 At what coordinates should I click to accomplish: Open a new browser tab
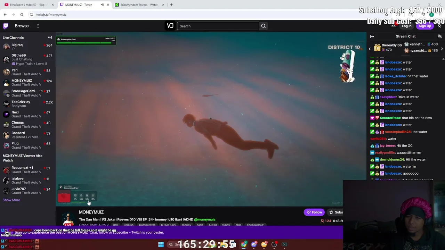(x=171, y=5)
